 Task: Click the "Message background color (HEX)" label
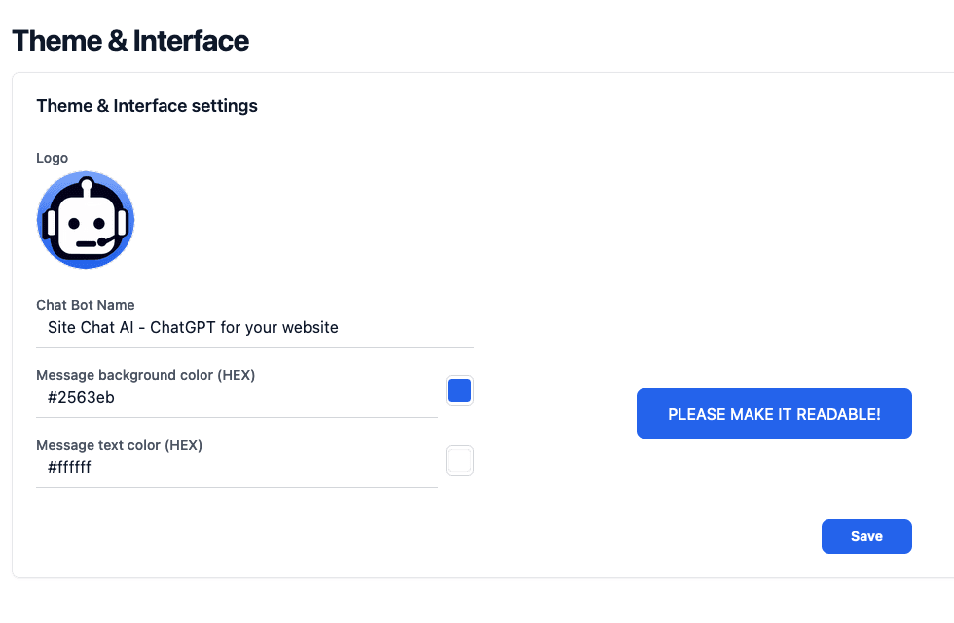point(144,374)
